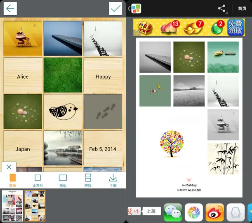Pick the wood-grid template thumbnail

tap(35, 206)
